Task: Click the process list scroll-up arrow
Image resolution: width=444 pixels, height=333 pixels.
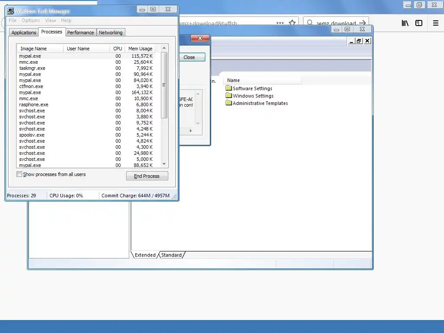Action: [164, 48]
